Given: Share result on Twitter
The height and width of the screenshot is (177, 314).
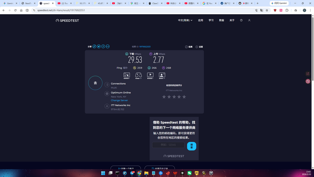Looking at the screenshot, I should (x=99, y=46).
